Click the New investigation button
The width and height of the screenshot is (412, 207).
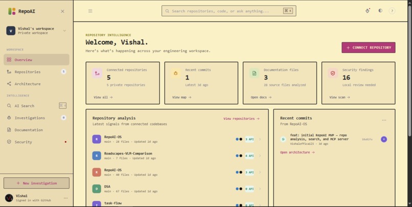(36, 183)
